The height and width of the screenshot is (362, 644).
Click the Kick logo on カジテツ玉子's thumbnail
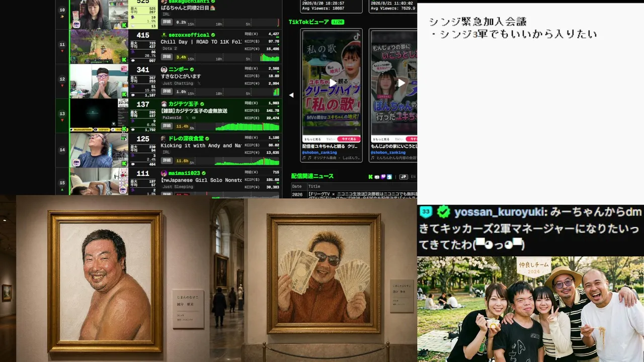coord(124,129)
